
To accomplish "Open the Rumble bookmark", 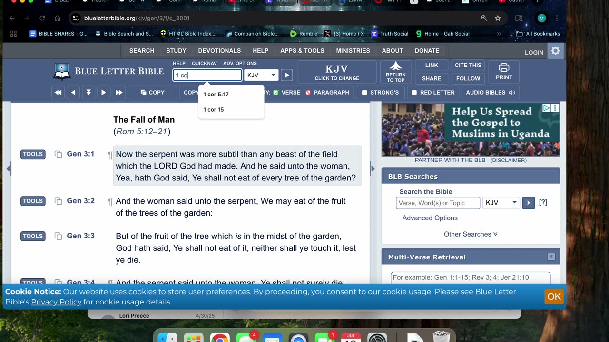I will click(304, 34).
